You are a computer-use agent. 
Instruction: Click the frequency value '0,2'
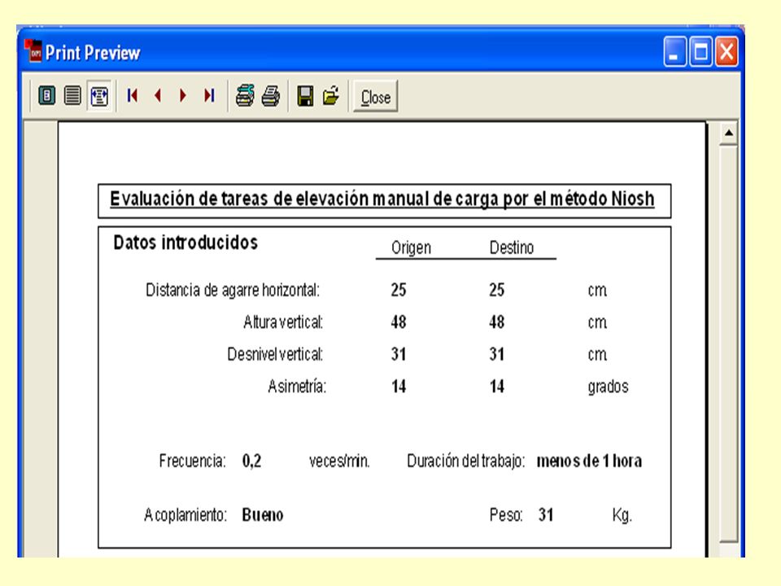click(251, 461)
